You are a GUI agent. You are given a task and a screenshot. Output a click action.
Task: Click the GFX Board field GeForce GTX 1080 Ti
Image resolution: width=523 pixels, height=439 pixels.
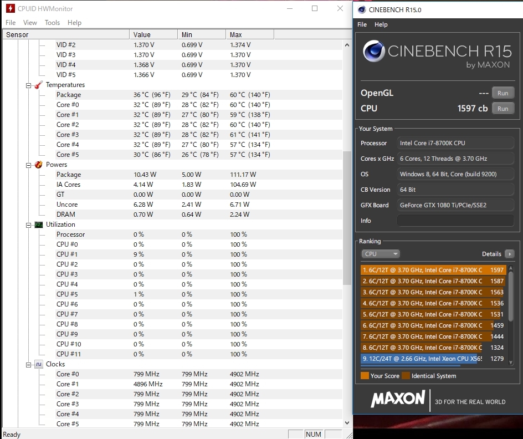pyautogui.click(x=455, y=205)
